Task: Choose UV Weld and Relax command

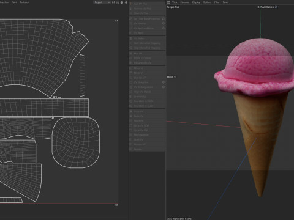Action: click(x=147, y=28)
